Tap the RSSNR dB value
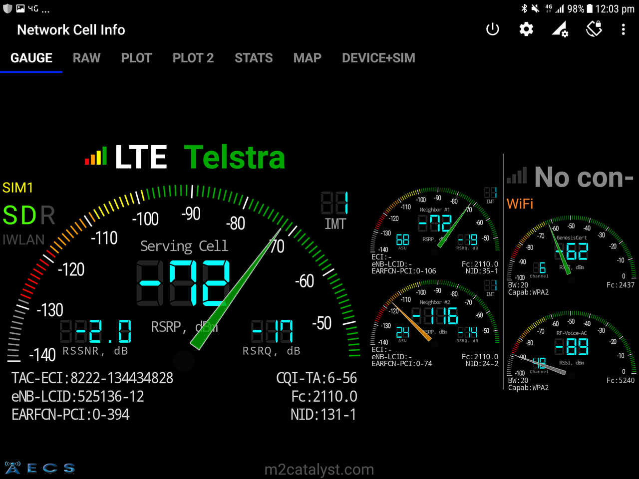639x479 pixels. pos(96,331)
